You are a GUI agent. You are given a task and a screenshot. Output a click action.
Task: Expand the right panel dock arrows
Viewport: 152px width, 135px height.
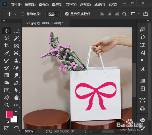[x=148, y=21]
